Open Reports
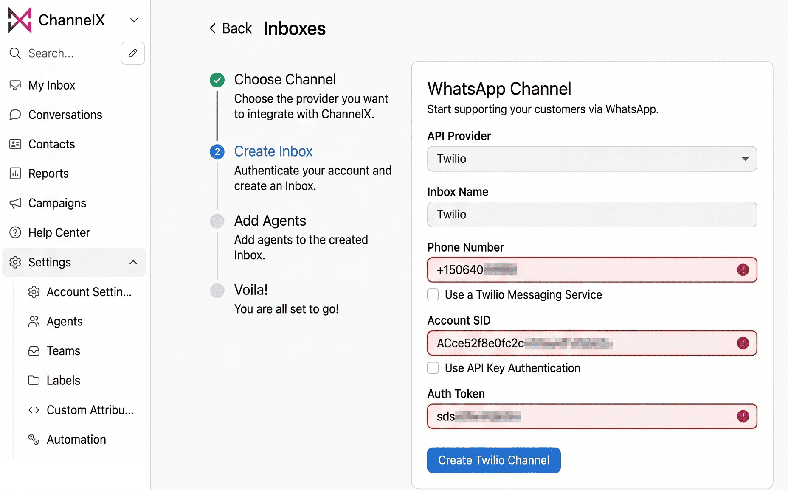This screenshot has height=490, width=788. [x=48, y=174]
